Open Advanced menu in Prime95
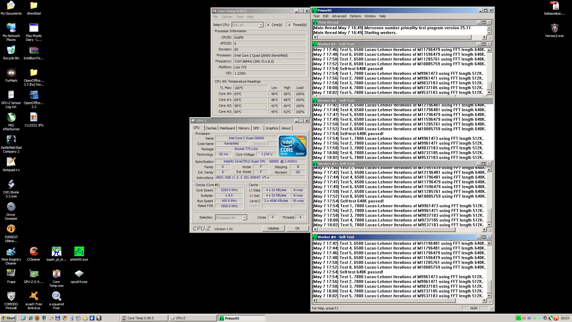 point(339,16)
